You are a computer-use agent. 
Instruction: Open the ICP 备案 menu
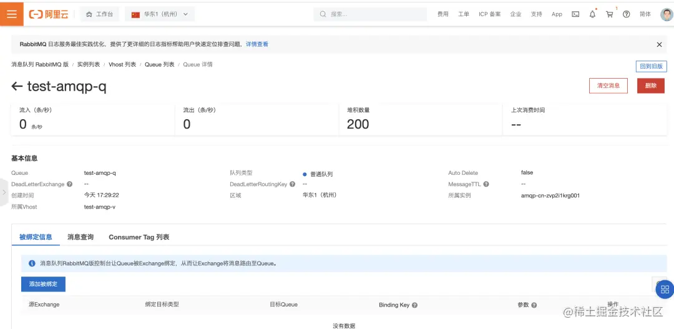[490, 14]
